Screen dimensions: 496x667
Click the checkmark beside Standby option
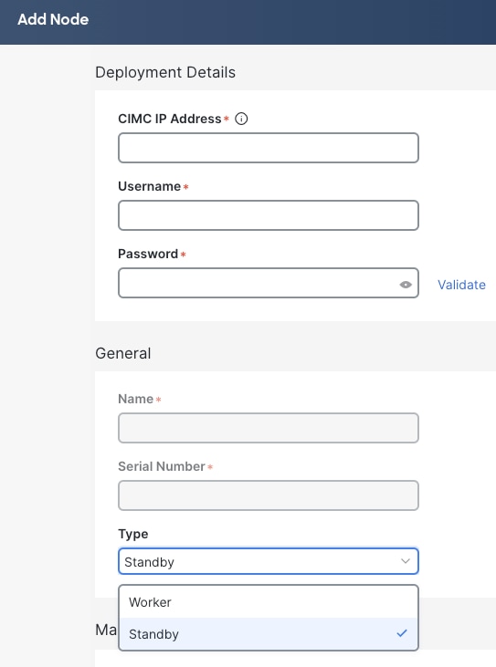pyautogui.click(x=402, y=633)
